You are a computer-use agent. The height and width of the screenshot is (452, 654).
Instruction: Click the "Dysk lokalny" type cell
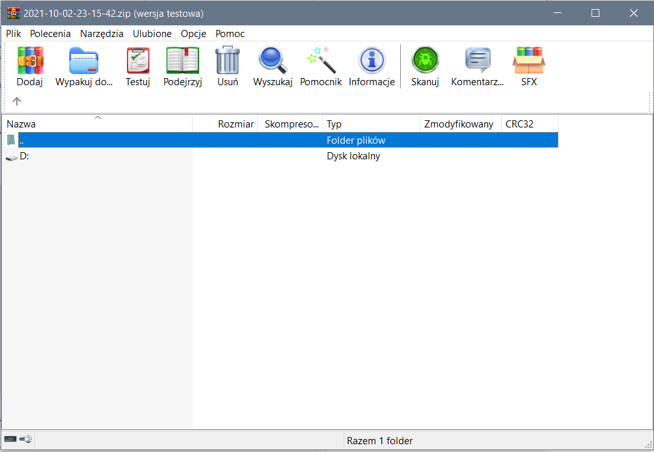pyautogui.click(x=353, y=156)
